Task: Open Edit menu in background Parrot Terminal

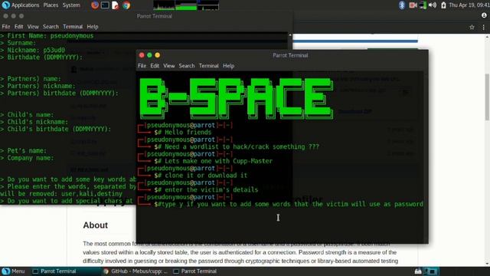Action: 18,27
